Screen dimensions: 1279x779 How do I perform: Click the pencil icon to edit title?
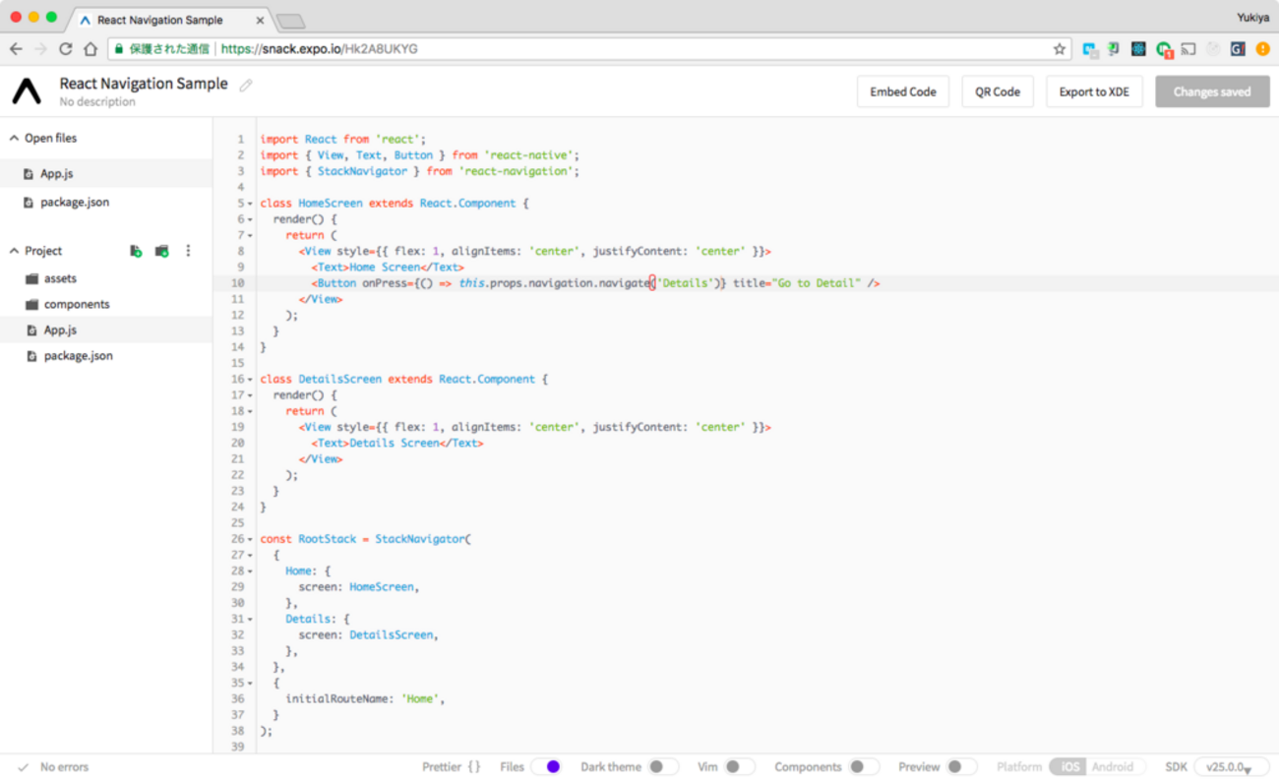click(246, 85)
